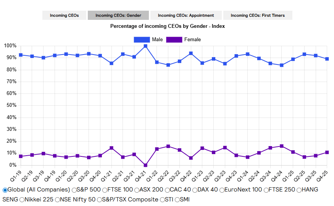
Task: Select the FTSE 100 index option
Action: (x=105, y=190)
